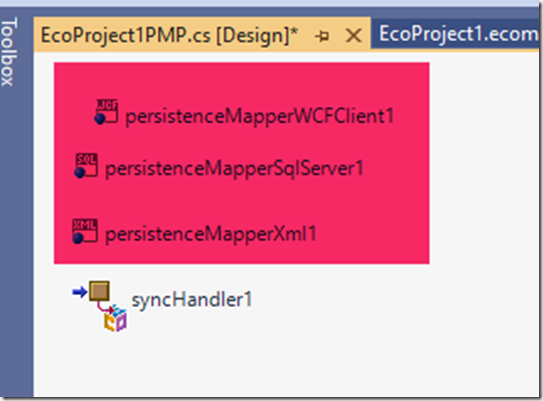The width and height of the screenshot is (543, 401).
Task: Click the persistenceMapperSqlServer1 label
Action: [x=234, y=169]
